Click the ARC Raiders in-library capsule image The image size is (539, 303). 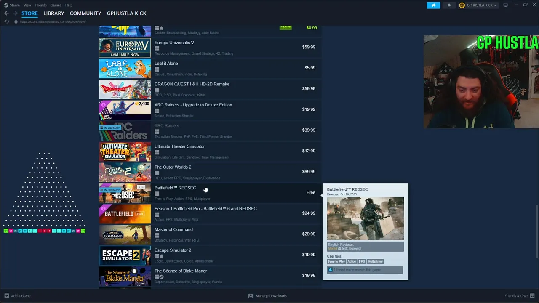[125, 131]
